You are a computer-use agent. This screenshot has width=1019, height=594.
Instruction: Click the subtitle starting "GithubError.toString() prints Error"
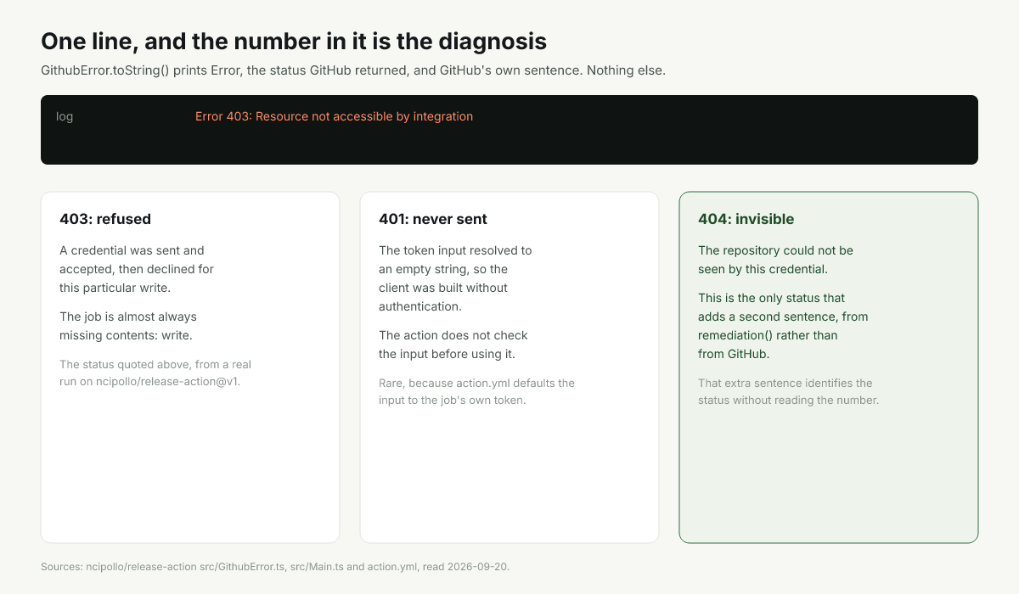point(353,70)
